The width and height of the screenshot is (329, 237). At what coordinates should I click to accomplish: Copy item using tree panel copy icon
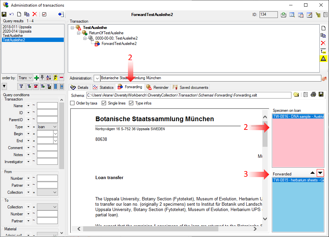pos(323,36)
